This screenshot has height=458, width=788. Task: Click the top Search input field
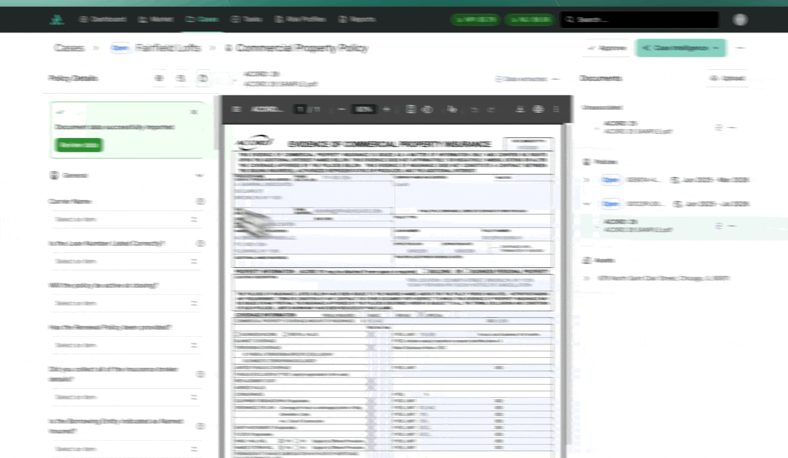pos(640,20)
